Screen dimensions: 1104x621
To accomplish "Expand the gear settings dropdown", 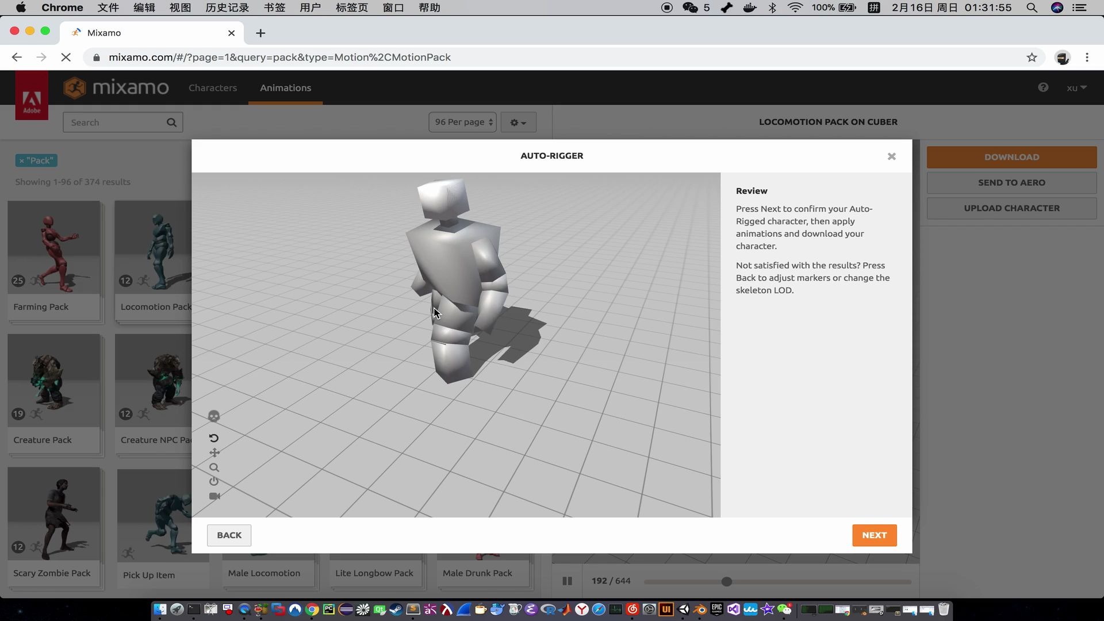I will [x=518, y=122].
